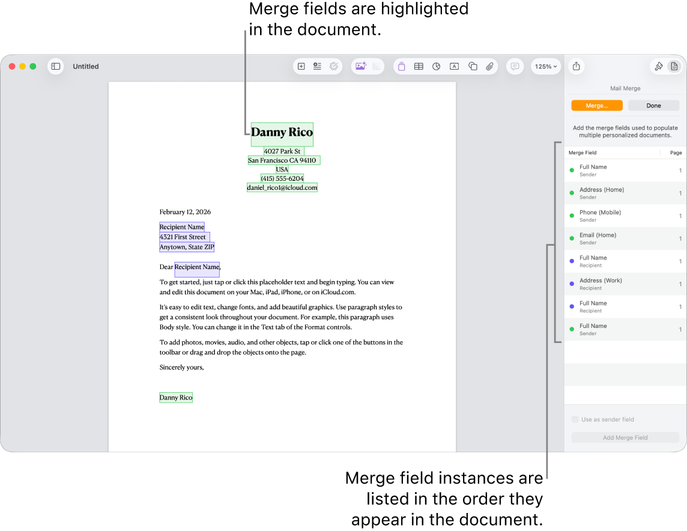Insert a chart into the document

pyautogui.click(x=436, y=67)
